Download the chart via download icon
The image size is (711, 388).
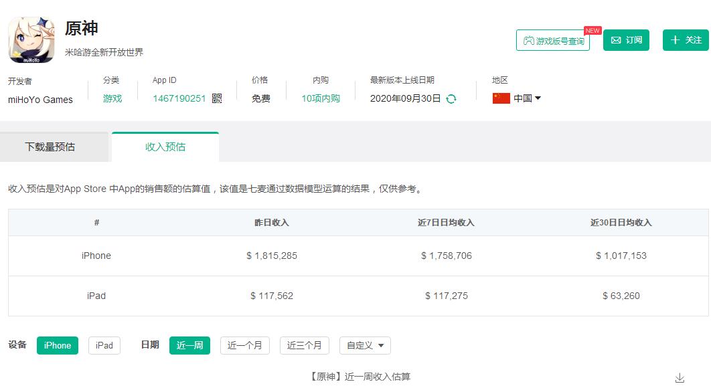click(x=680, y=378)
